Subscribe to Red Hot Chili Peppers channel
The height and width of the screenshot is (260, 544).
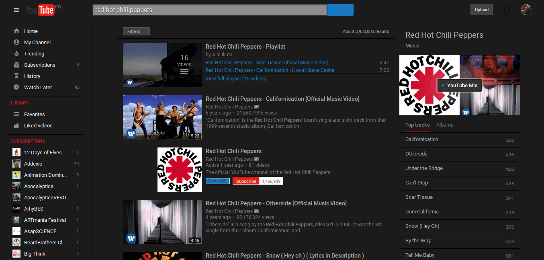tap(246, 181)
